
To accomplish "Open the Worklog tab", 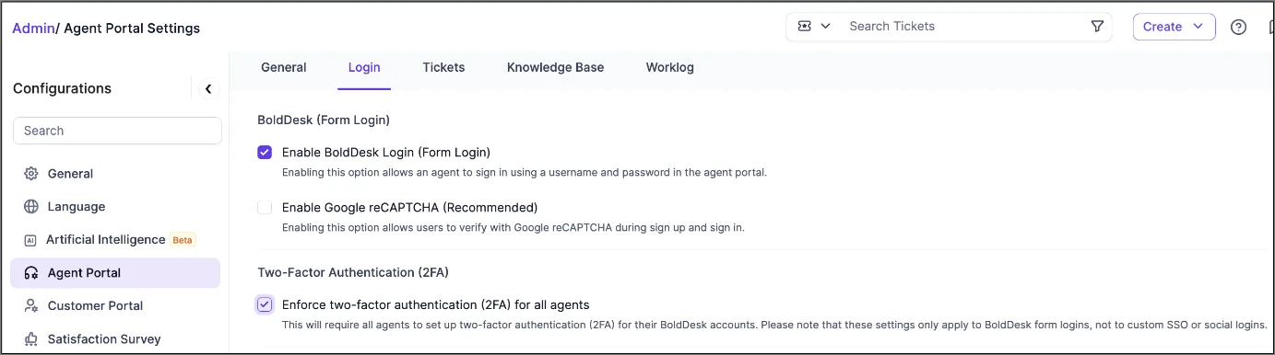I will pos(669,67).
